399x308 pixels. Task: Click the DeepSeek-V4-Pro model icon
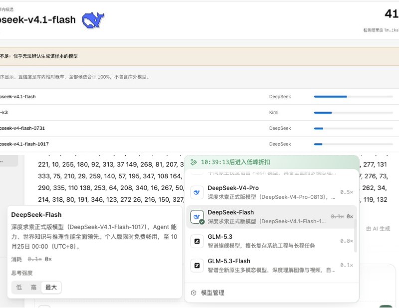(197, 192)
